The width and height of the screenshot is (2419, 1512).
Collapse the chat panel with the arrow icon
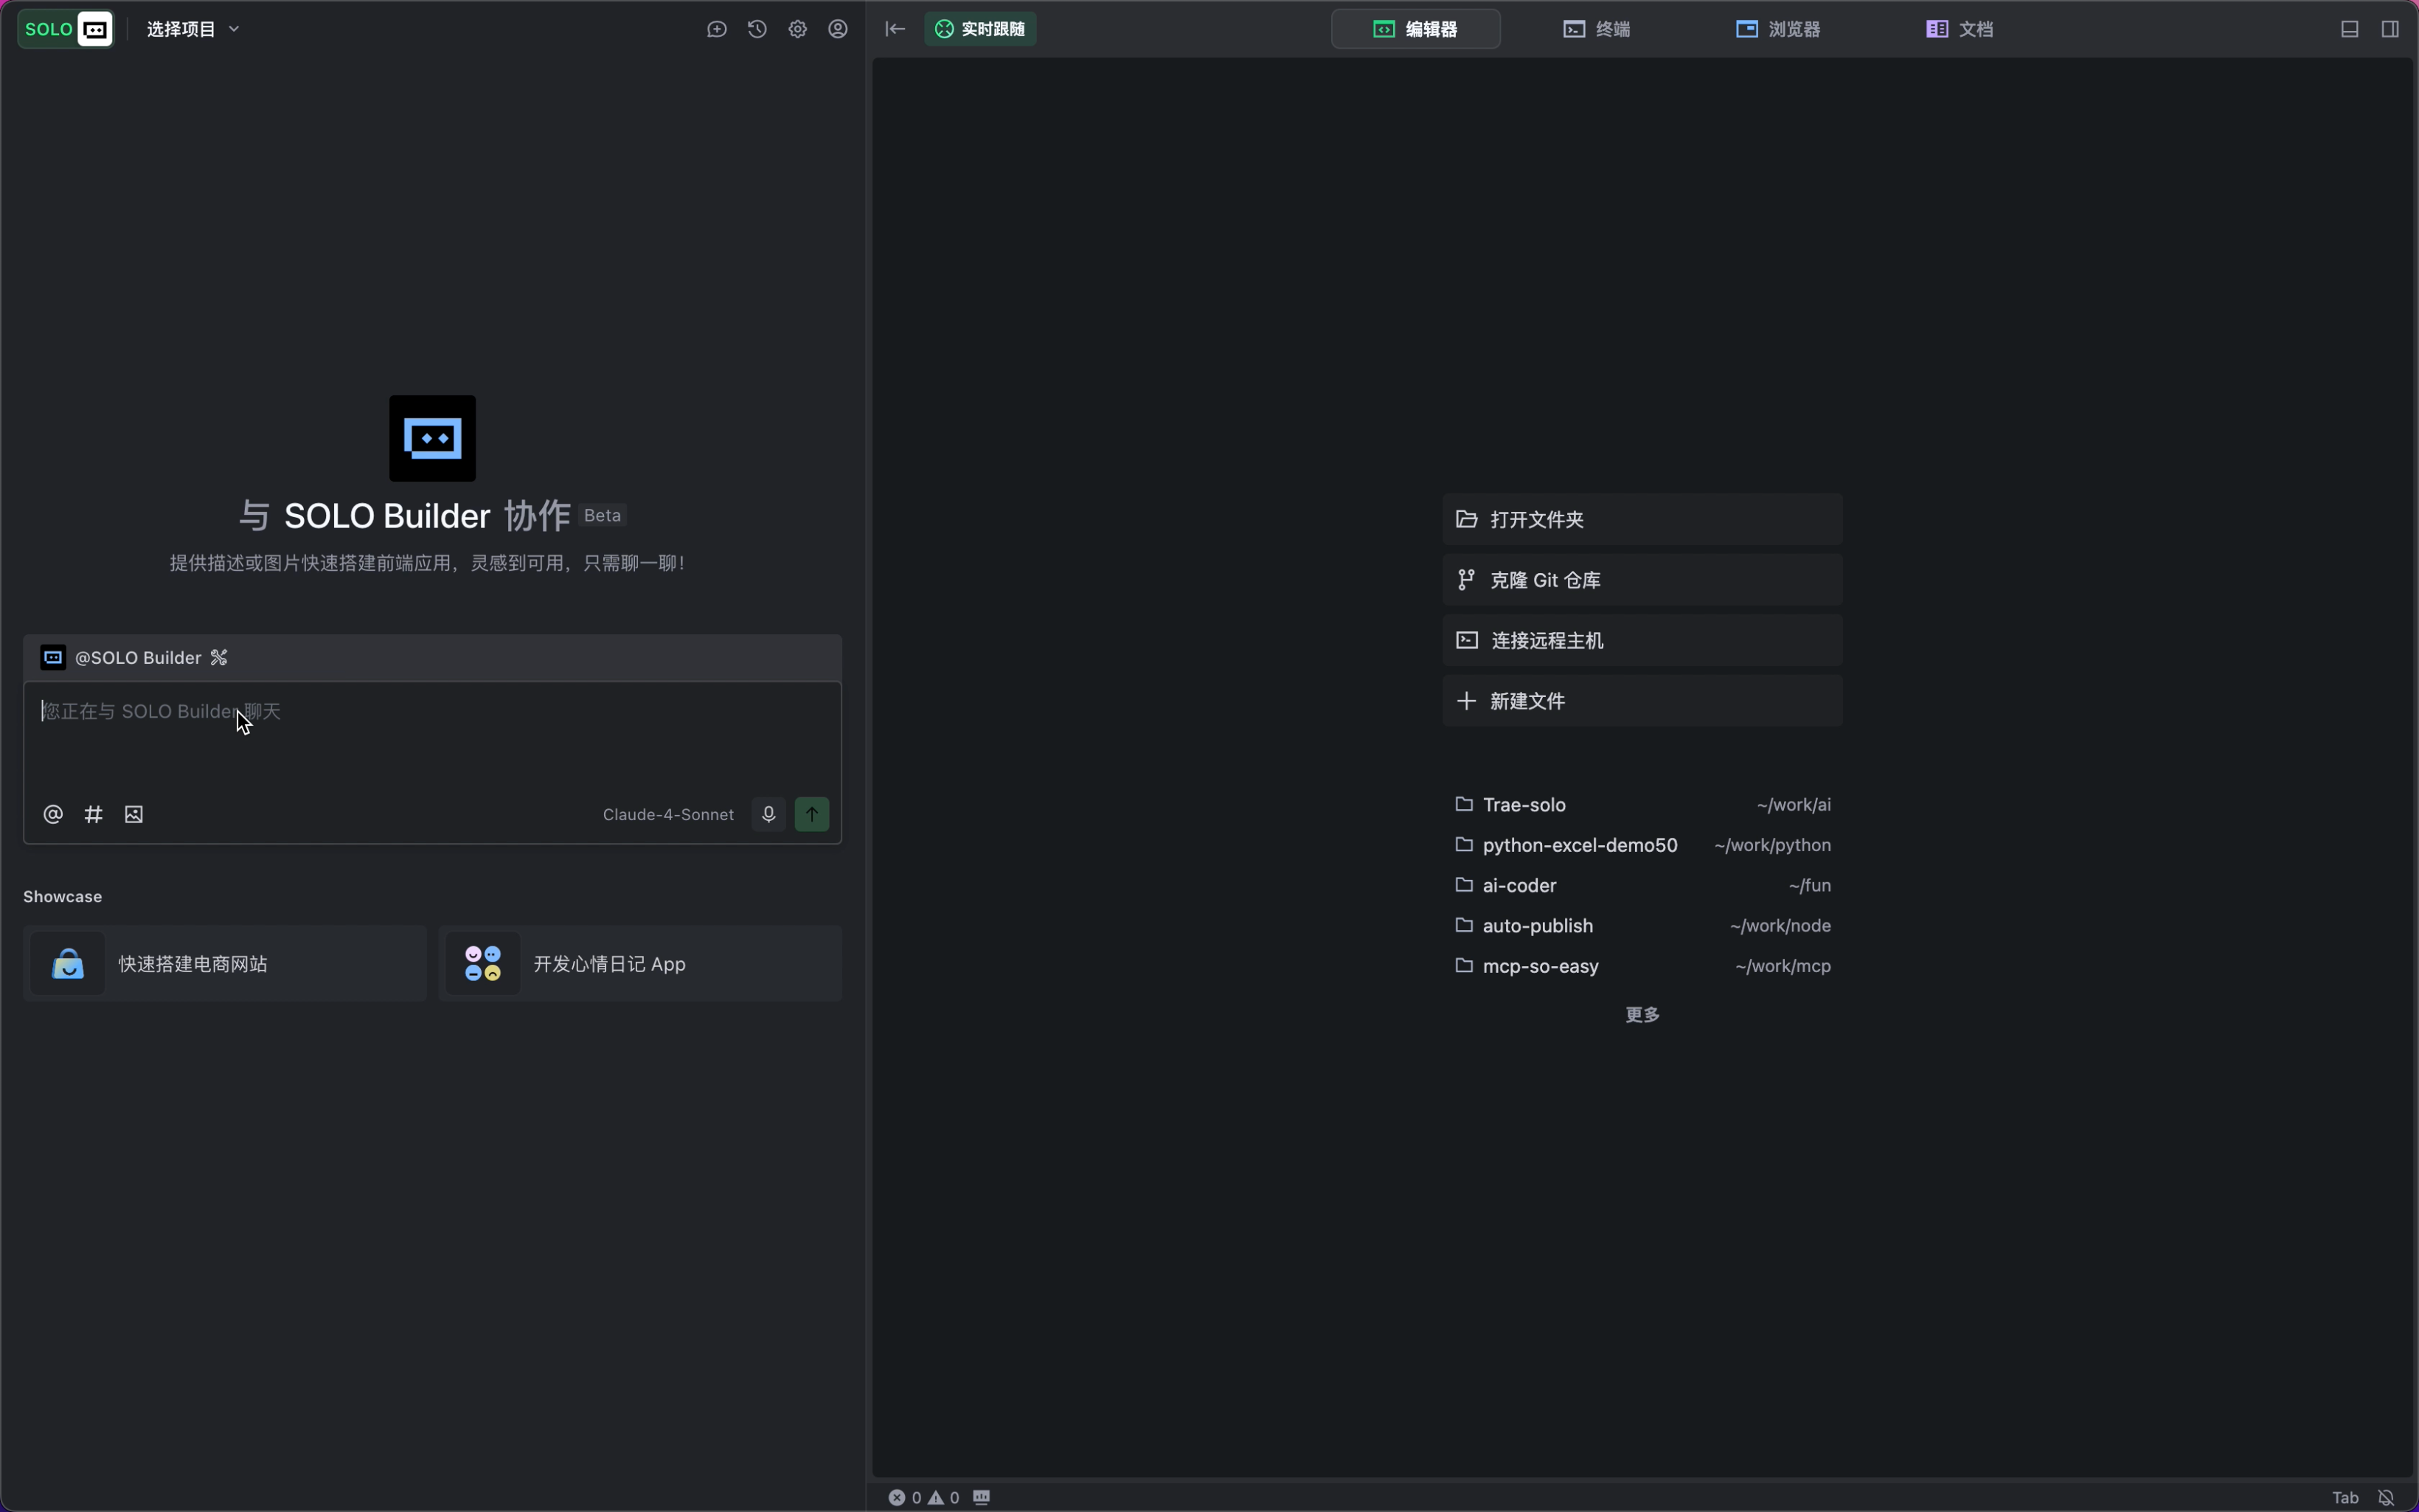tap(895, 29)
